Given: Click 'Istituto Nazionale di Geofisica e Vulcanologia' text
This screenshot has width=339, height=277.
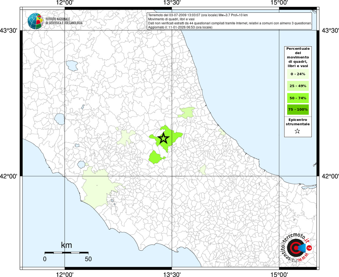Looking at the screenshot, I should click(64, 21).
